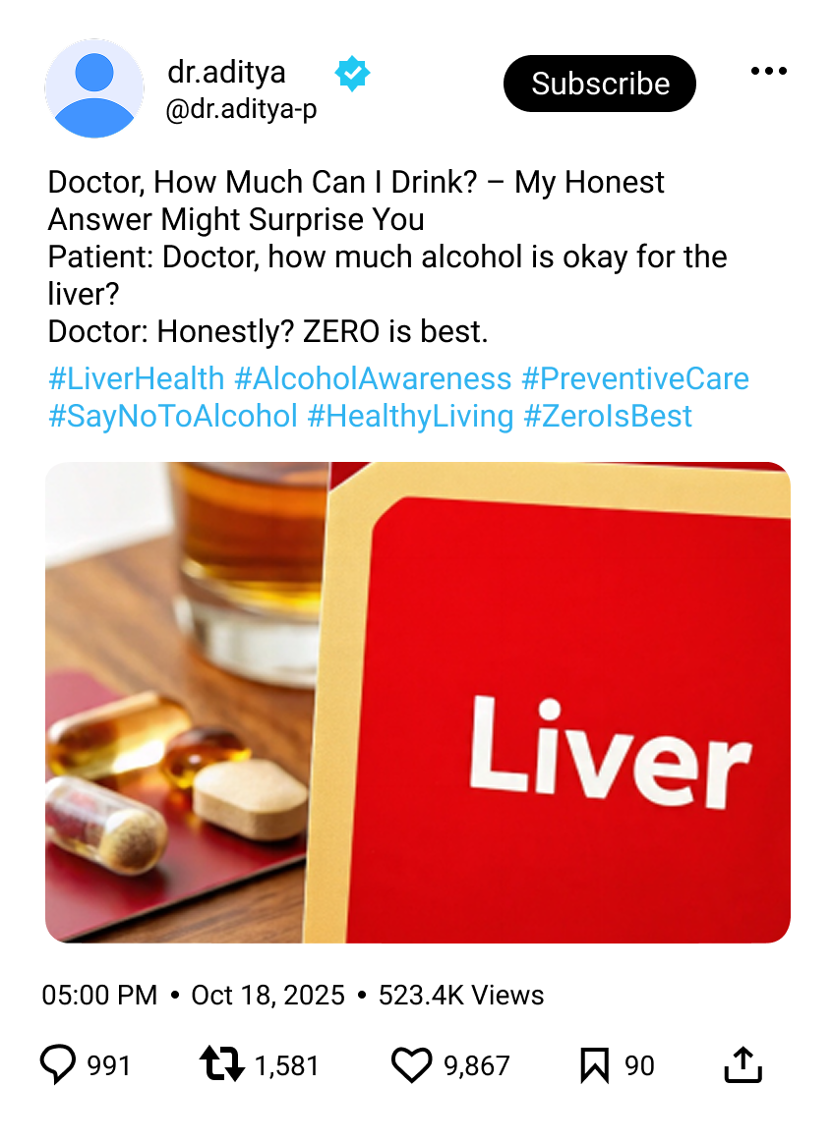Subscribe to dr.aditya
Screen dimensions: 832x1144
click(600, 84)
